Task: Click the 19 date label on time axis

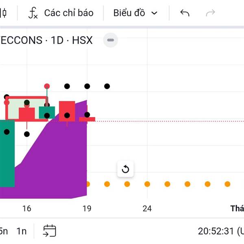Action: pos(87,209)
